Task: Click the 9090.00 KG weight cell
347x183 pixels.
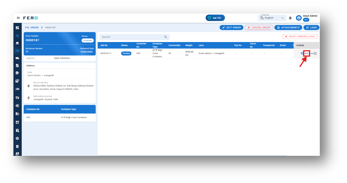Action: click(x=189, y=53)
